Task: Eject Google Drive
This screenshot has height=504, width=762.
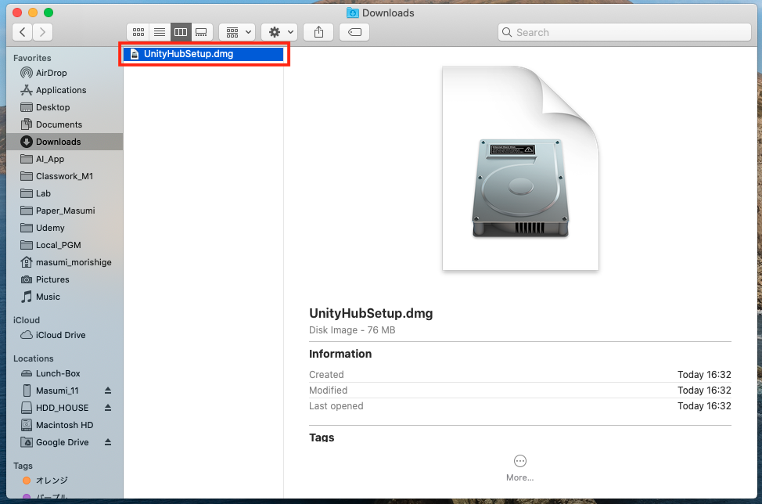Action: pyautogui.click(x=108, y=442)
